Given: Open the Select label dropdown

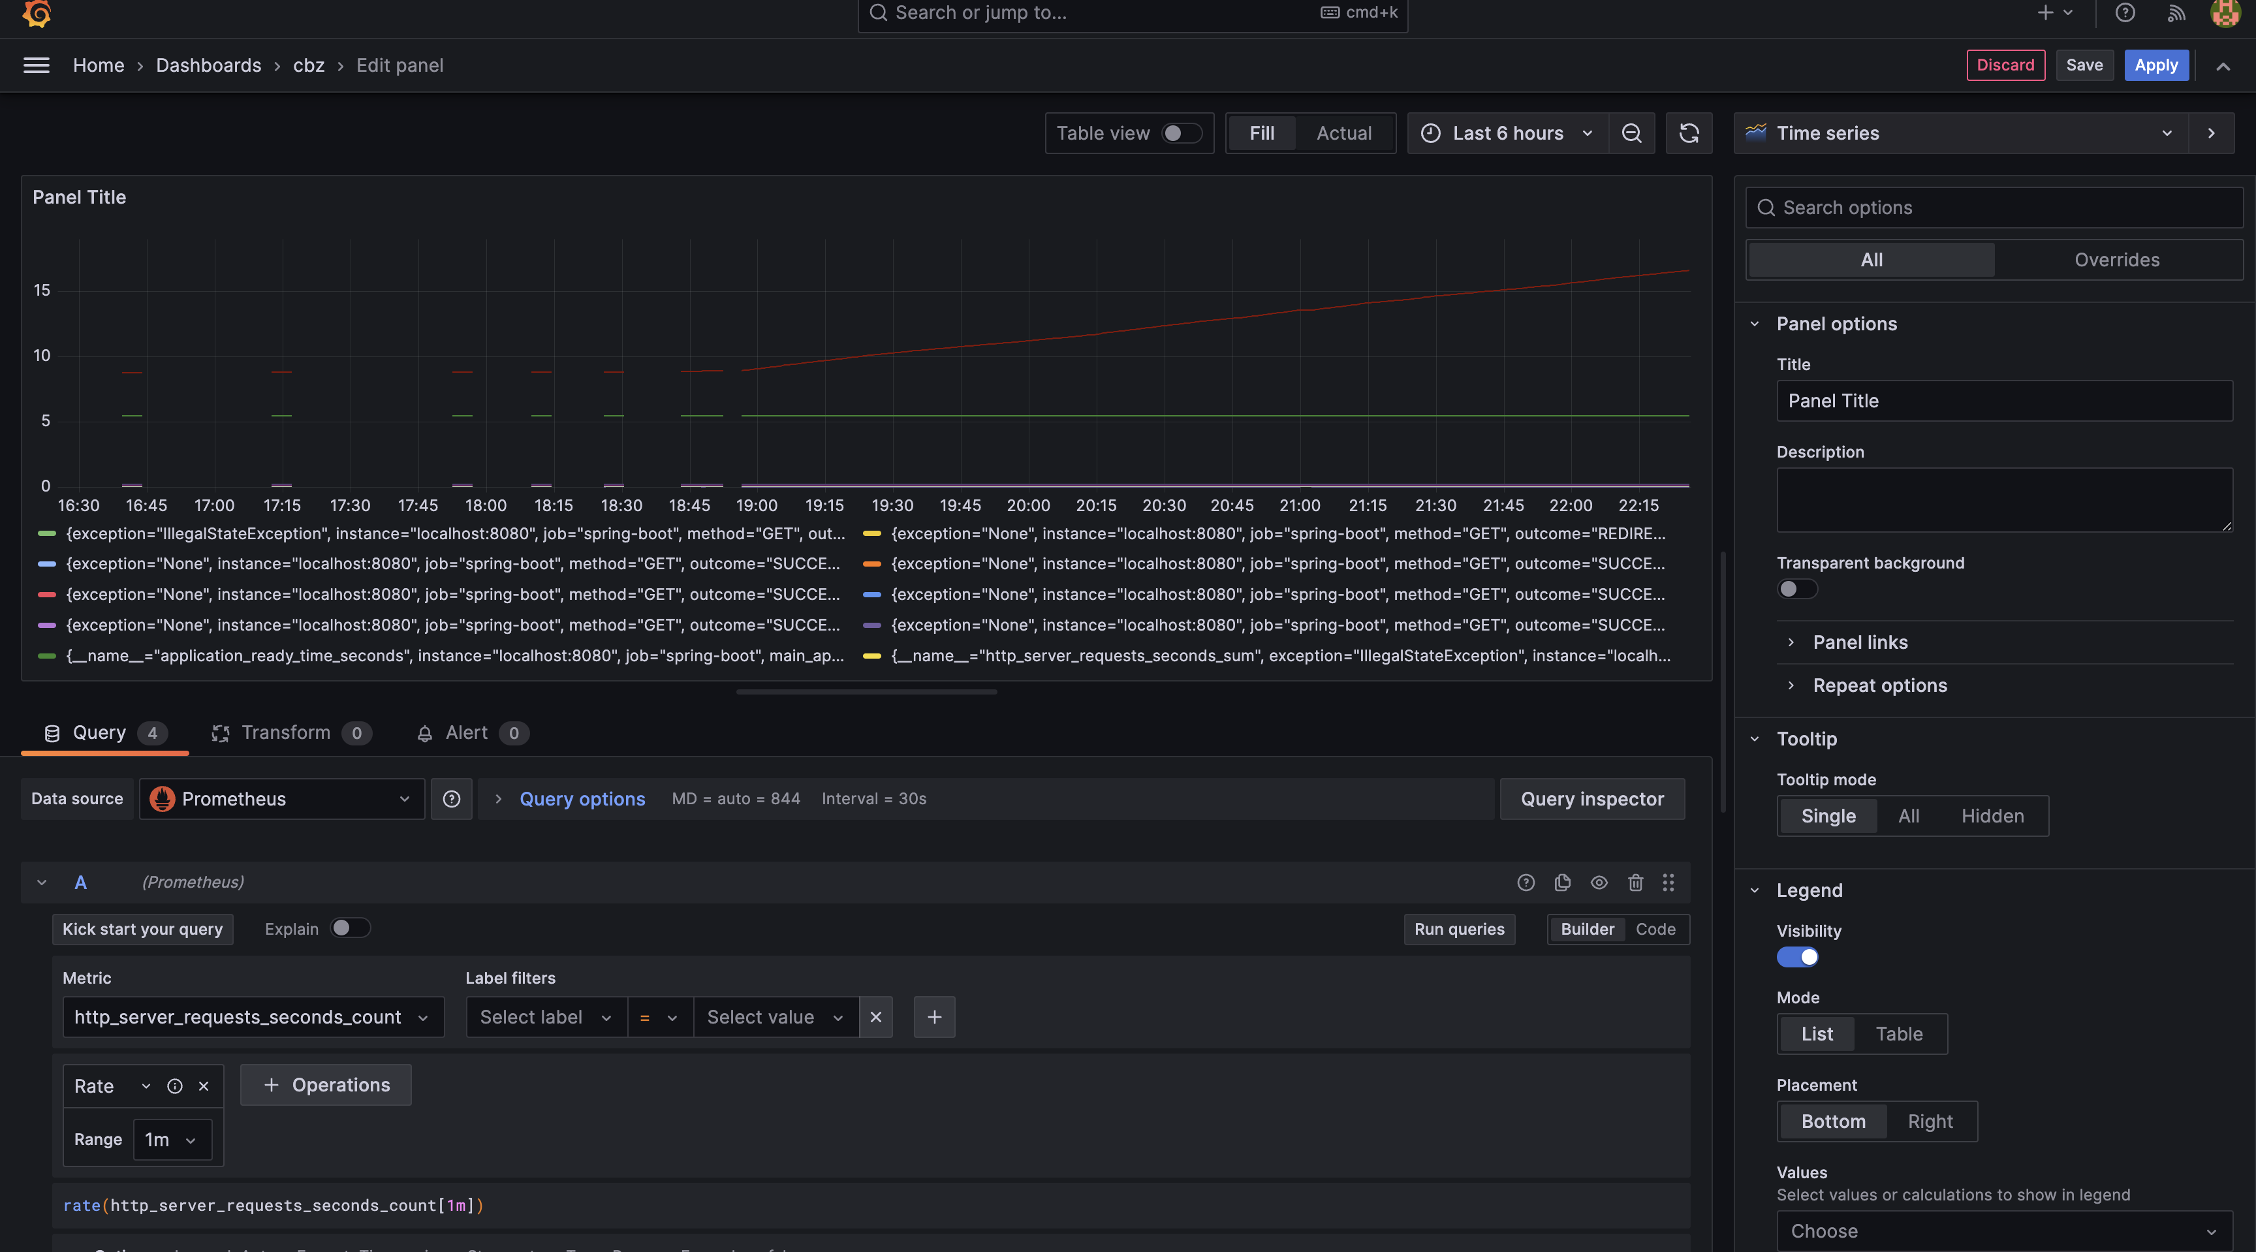Looking at the screenshot, I should [546, 1018].
